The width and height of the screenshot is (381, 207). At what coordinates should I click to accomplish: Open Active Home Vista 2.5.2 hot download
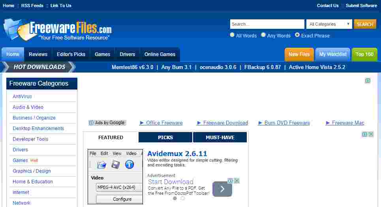pyautogui.click(x=317, y=67)
